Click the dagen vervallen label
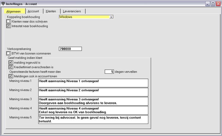 point(126,72)
